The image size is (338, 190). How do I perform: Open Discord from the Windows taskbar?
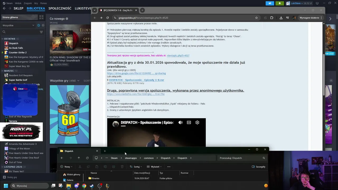[76, 186]
